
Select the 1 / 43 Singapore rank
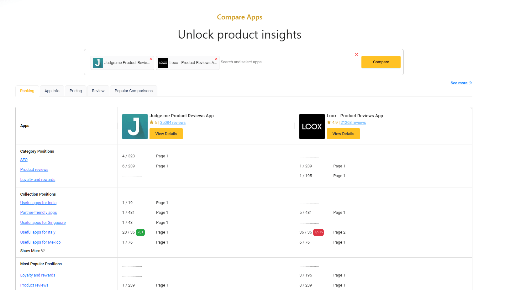pos(128,223)
